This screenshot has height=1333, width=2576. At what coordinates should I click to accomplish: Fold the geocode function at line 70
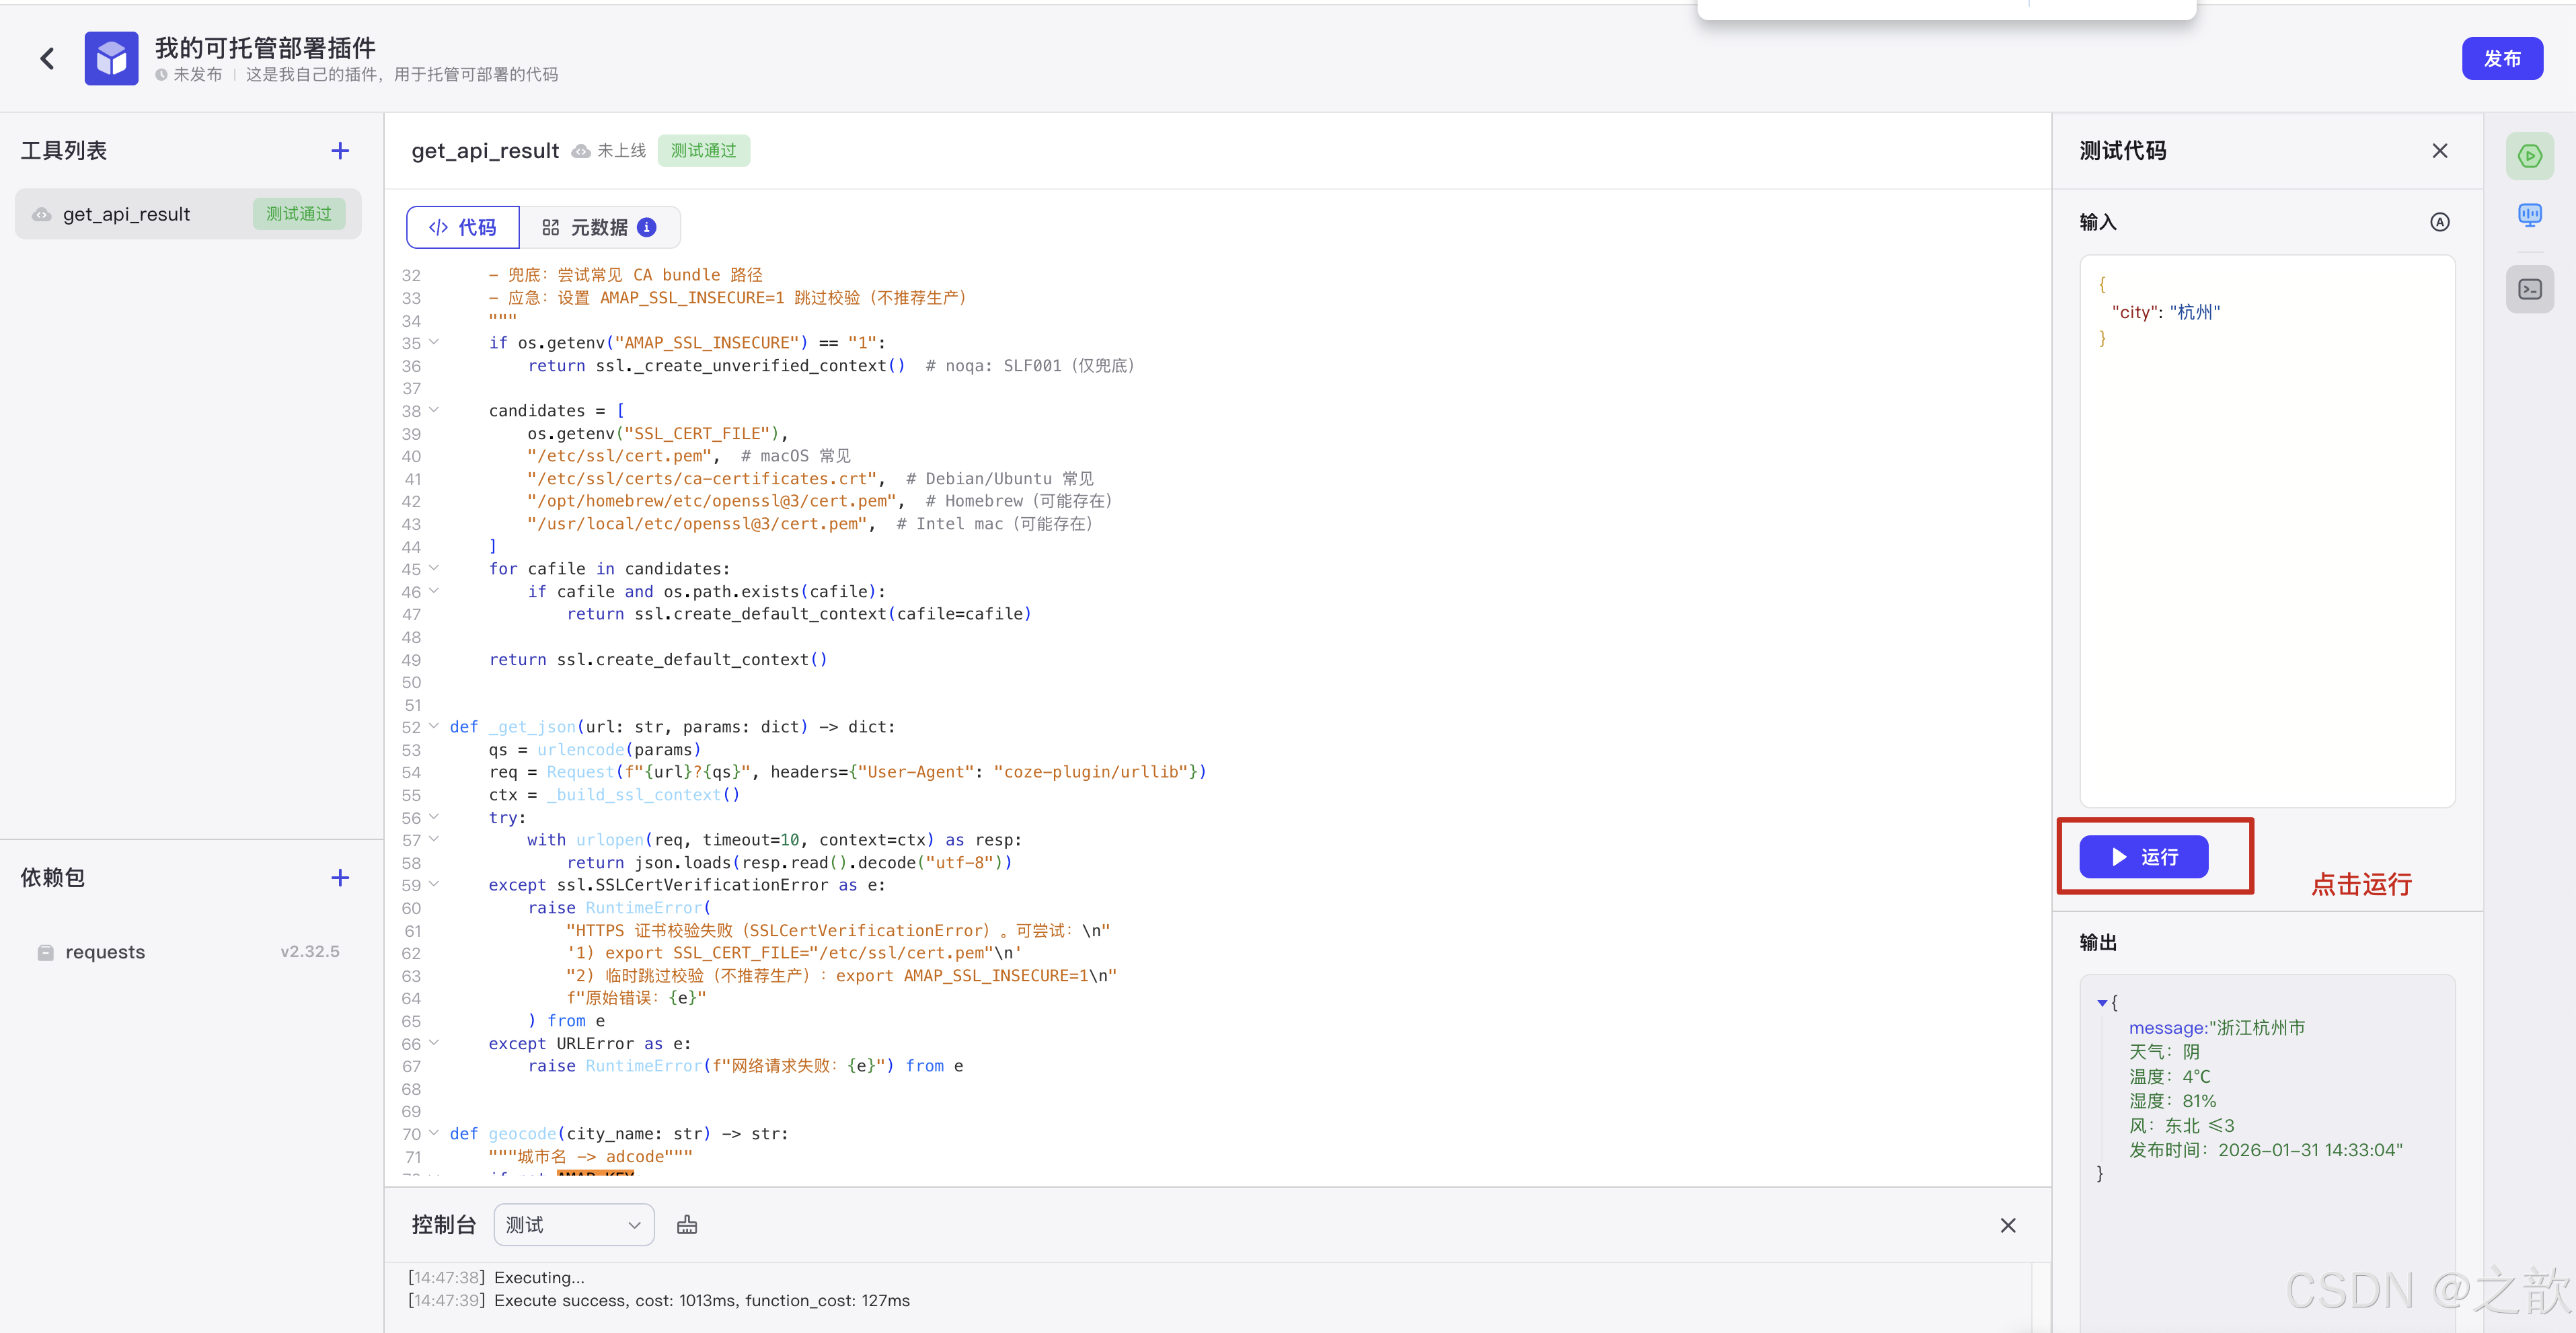(x=434, y=1133)
